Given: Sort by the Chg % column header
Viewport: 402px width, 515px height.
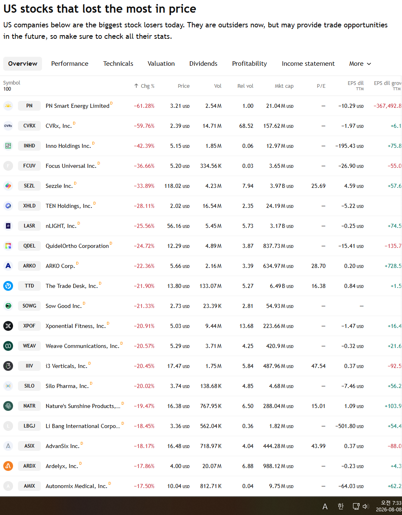Looking at the screenshot, I should 144,86.
